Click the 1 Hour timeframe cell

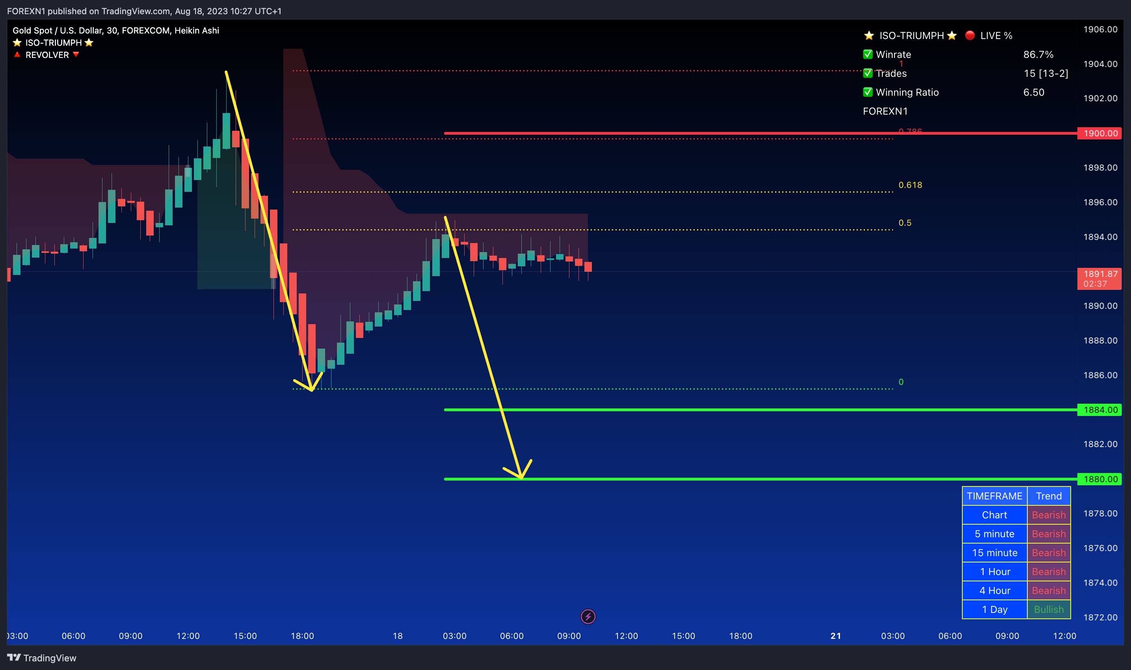(x=995, y=572)
